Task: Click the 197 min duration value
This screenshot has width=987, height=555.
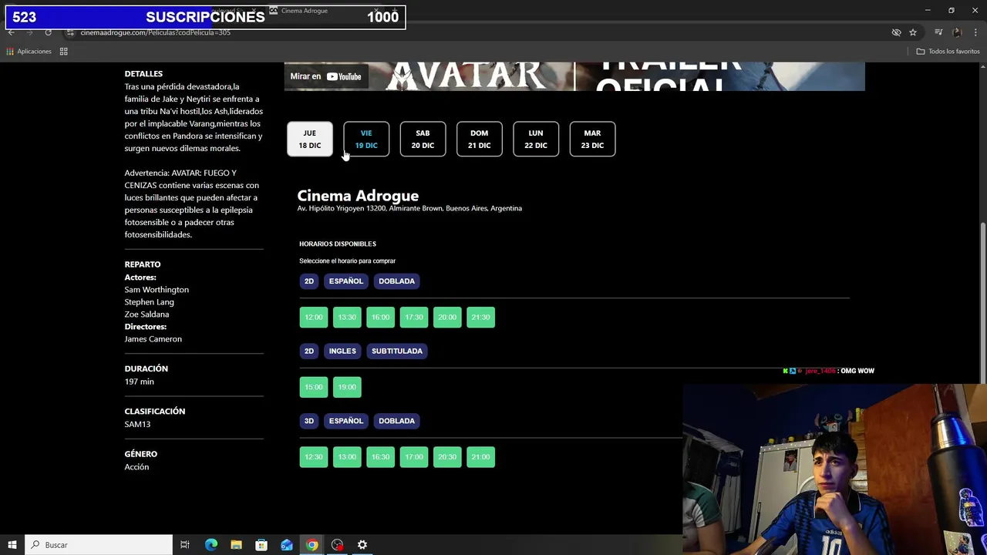Action: tap(139, 382)
